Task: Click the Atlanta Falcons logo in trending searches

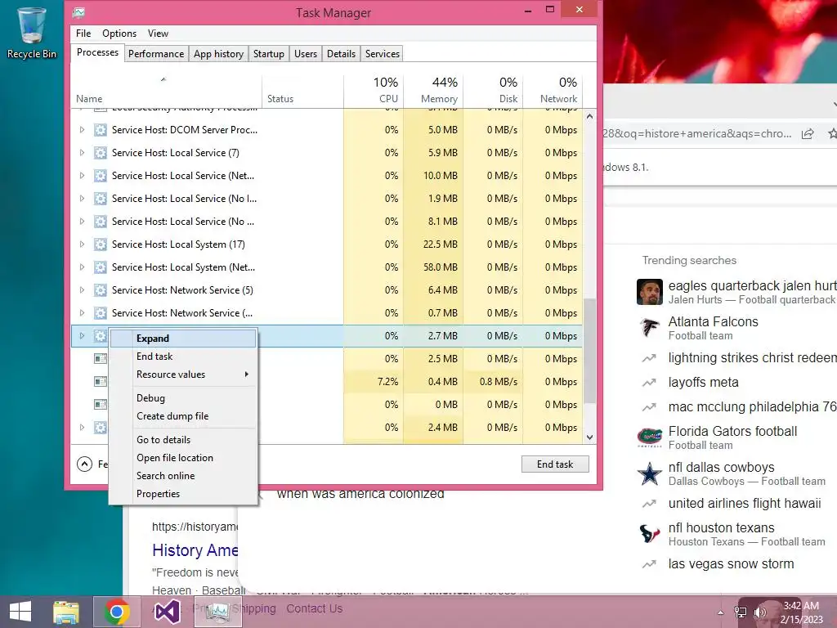Action: tap(650, 327)
